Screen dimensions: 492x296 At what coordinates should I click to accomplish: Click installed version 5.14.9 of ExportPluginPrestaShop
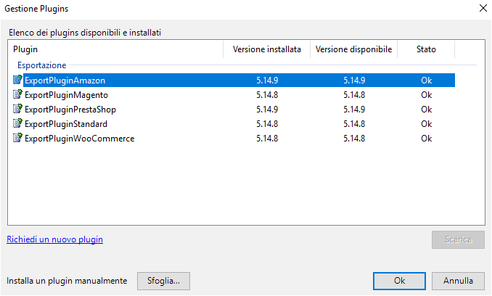[x=267, y=109]
